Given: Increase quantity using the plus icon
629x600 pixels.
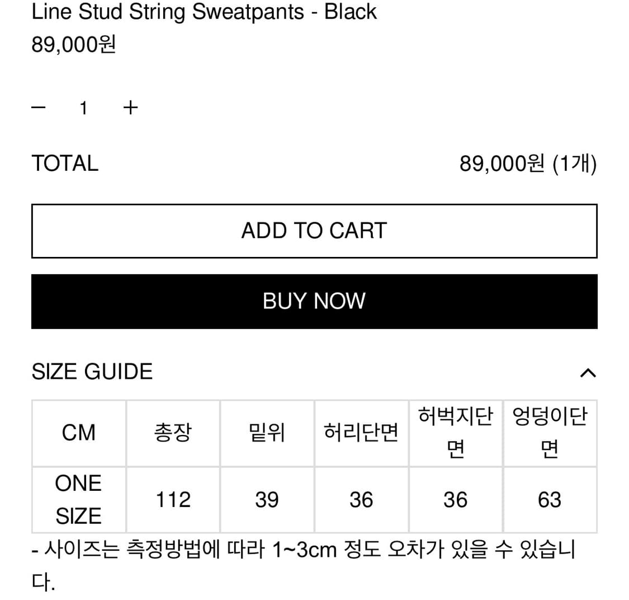Looking at the screenshot, I should (130, 107).
